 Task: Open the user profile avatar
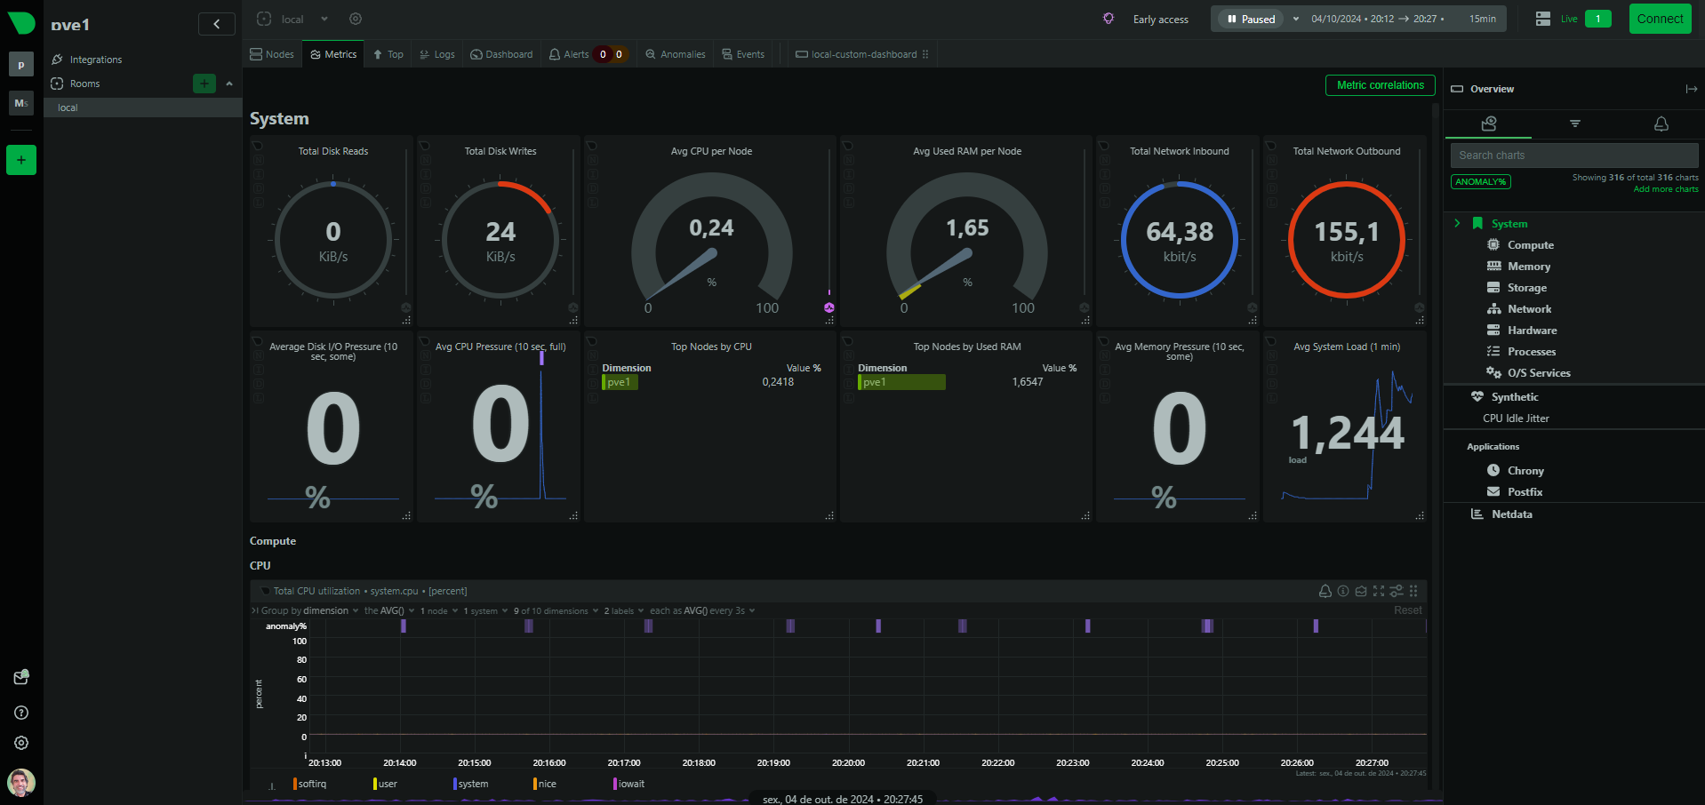coord(21,782)
